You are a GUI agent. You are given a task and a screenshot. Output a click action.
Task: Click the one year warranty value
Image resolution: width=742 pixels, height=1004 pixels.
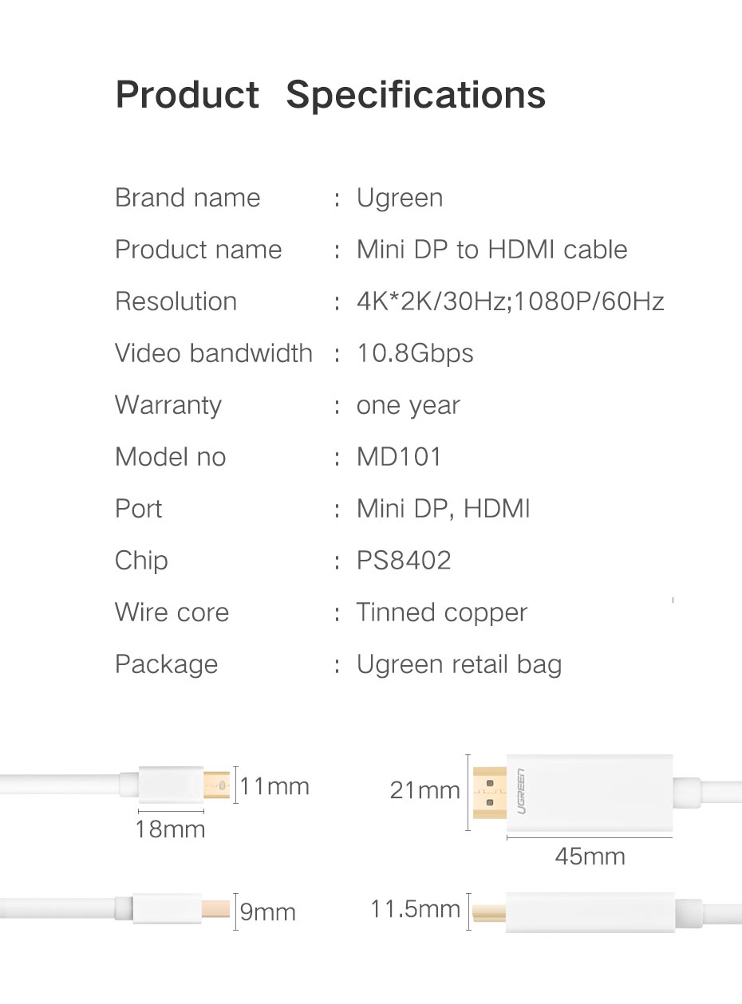point(408,405)
